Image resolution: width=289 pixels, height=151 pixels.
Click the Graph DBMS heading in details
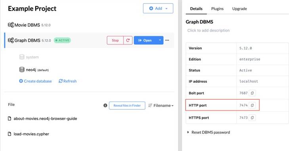(x=199, y=22)
